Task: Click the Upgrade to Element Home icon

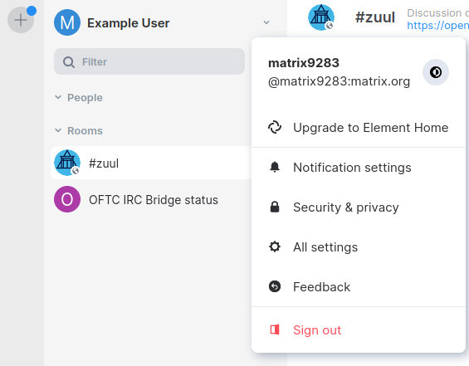Action: [275, 127]
